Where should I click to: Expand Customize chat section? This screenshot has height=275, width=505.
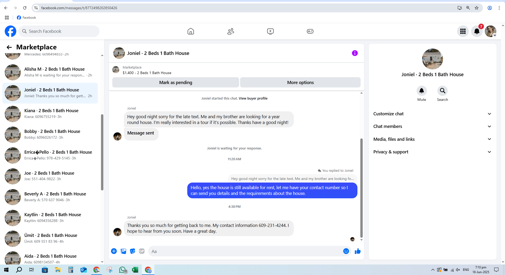click(x=432, y=114)
